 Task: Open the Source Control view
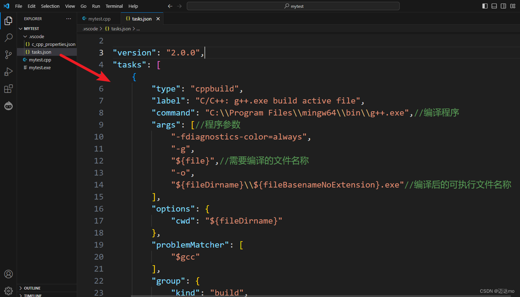pos(8,54)
